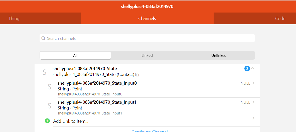Collapse the State channel chevron
The image size is (296, 132).
253,68
